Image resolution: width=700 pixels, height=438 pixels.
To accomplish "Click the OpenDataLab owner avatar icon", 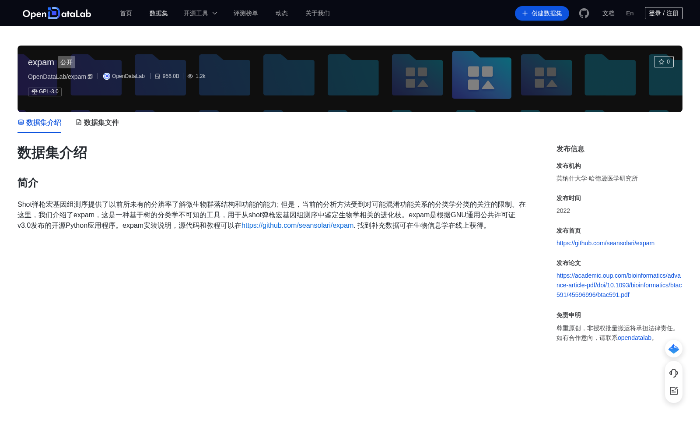I will tap(106, 76).
